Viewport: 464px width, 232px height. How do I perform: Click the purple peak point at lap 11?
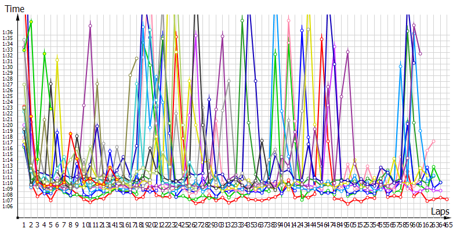click(90, 26)
